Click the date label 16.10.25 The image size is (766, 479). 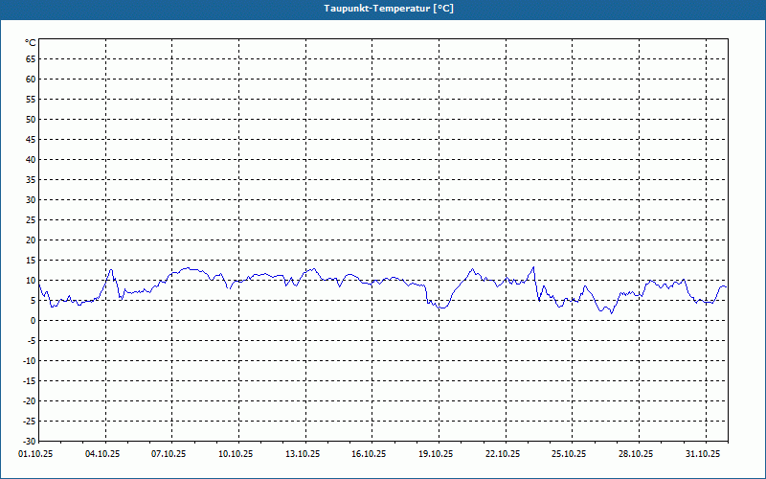point(369,454)
